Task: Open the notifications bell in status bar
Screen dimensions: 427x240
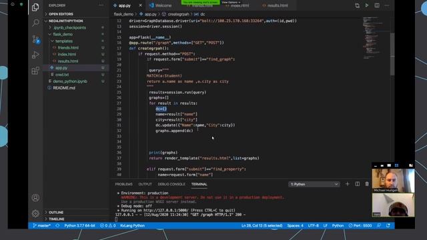Action: [x=388, y=225]
